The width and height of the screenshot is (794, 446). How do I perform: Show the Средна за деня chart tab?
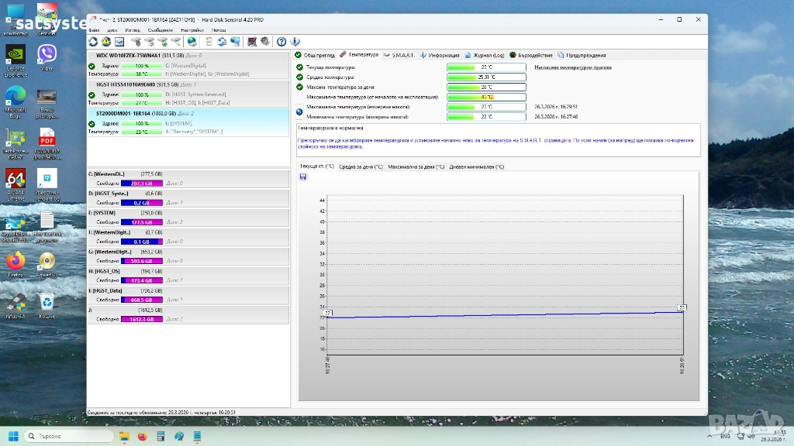[x=361, y=166]
